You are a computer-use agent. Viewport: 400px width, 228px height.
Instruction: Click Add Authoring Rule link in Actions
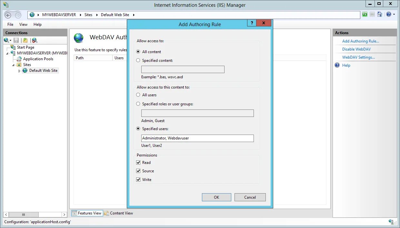(361, 41)
